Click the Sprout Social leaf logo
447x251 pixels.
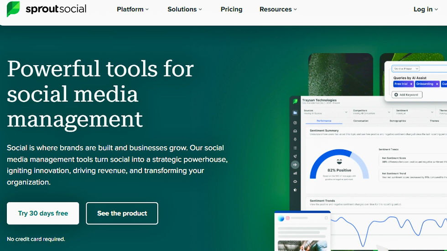(x=13, y=9)
